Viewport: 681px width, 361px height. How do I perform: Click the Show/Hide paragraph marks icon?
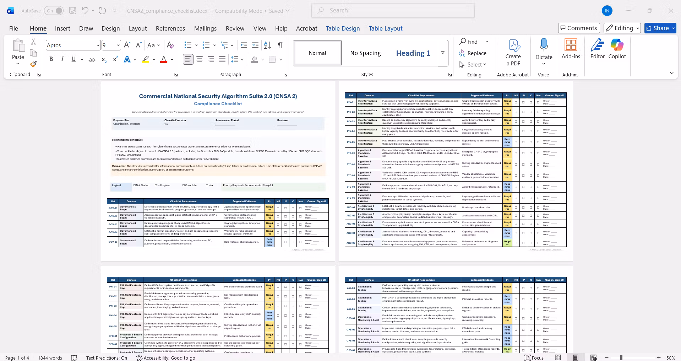point(280,45)
